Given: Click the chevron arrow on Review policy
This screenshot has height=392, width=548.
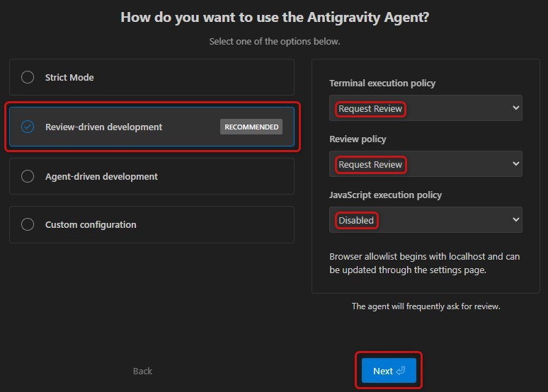Looking at the screenshot, I should [x=515, y=164].
